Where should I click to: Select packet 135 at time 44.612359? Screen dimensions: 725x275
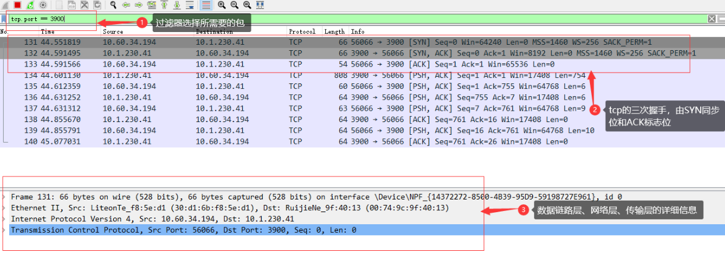362,86
